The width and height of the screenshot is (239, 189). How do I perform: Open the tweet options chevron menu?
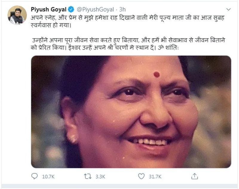click(x=229, y=9)
